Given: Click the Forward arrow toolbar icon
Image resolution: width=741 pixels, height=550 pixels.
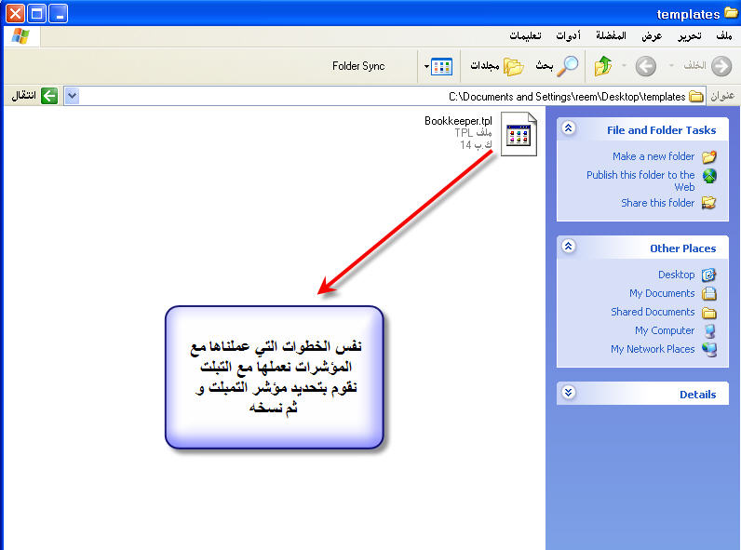Looking at the screenshot, I should click(x=645, y=66).
